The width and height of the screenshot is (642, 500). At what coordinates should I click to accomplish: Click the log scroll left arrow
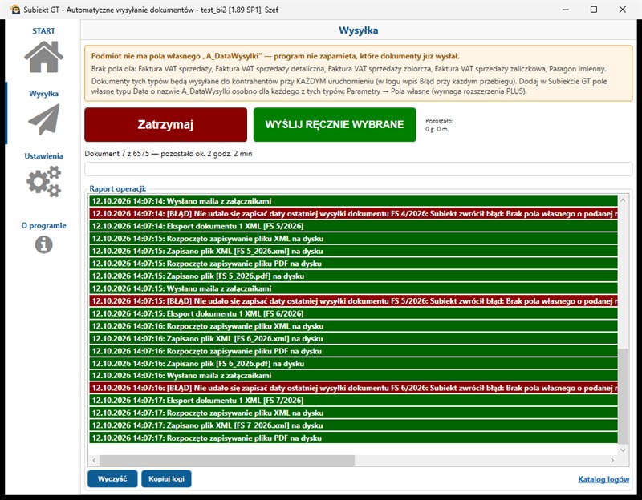(94, 461)
